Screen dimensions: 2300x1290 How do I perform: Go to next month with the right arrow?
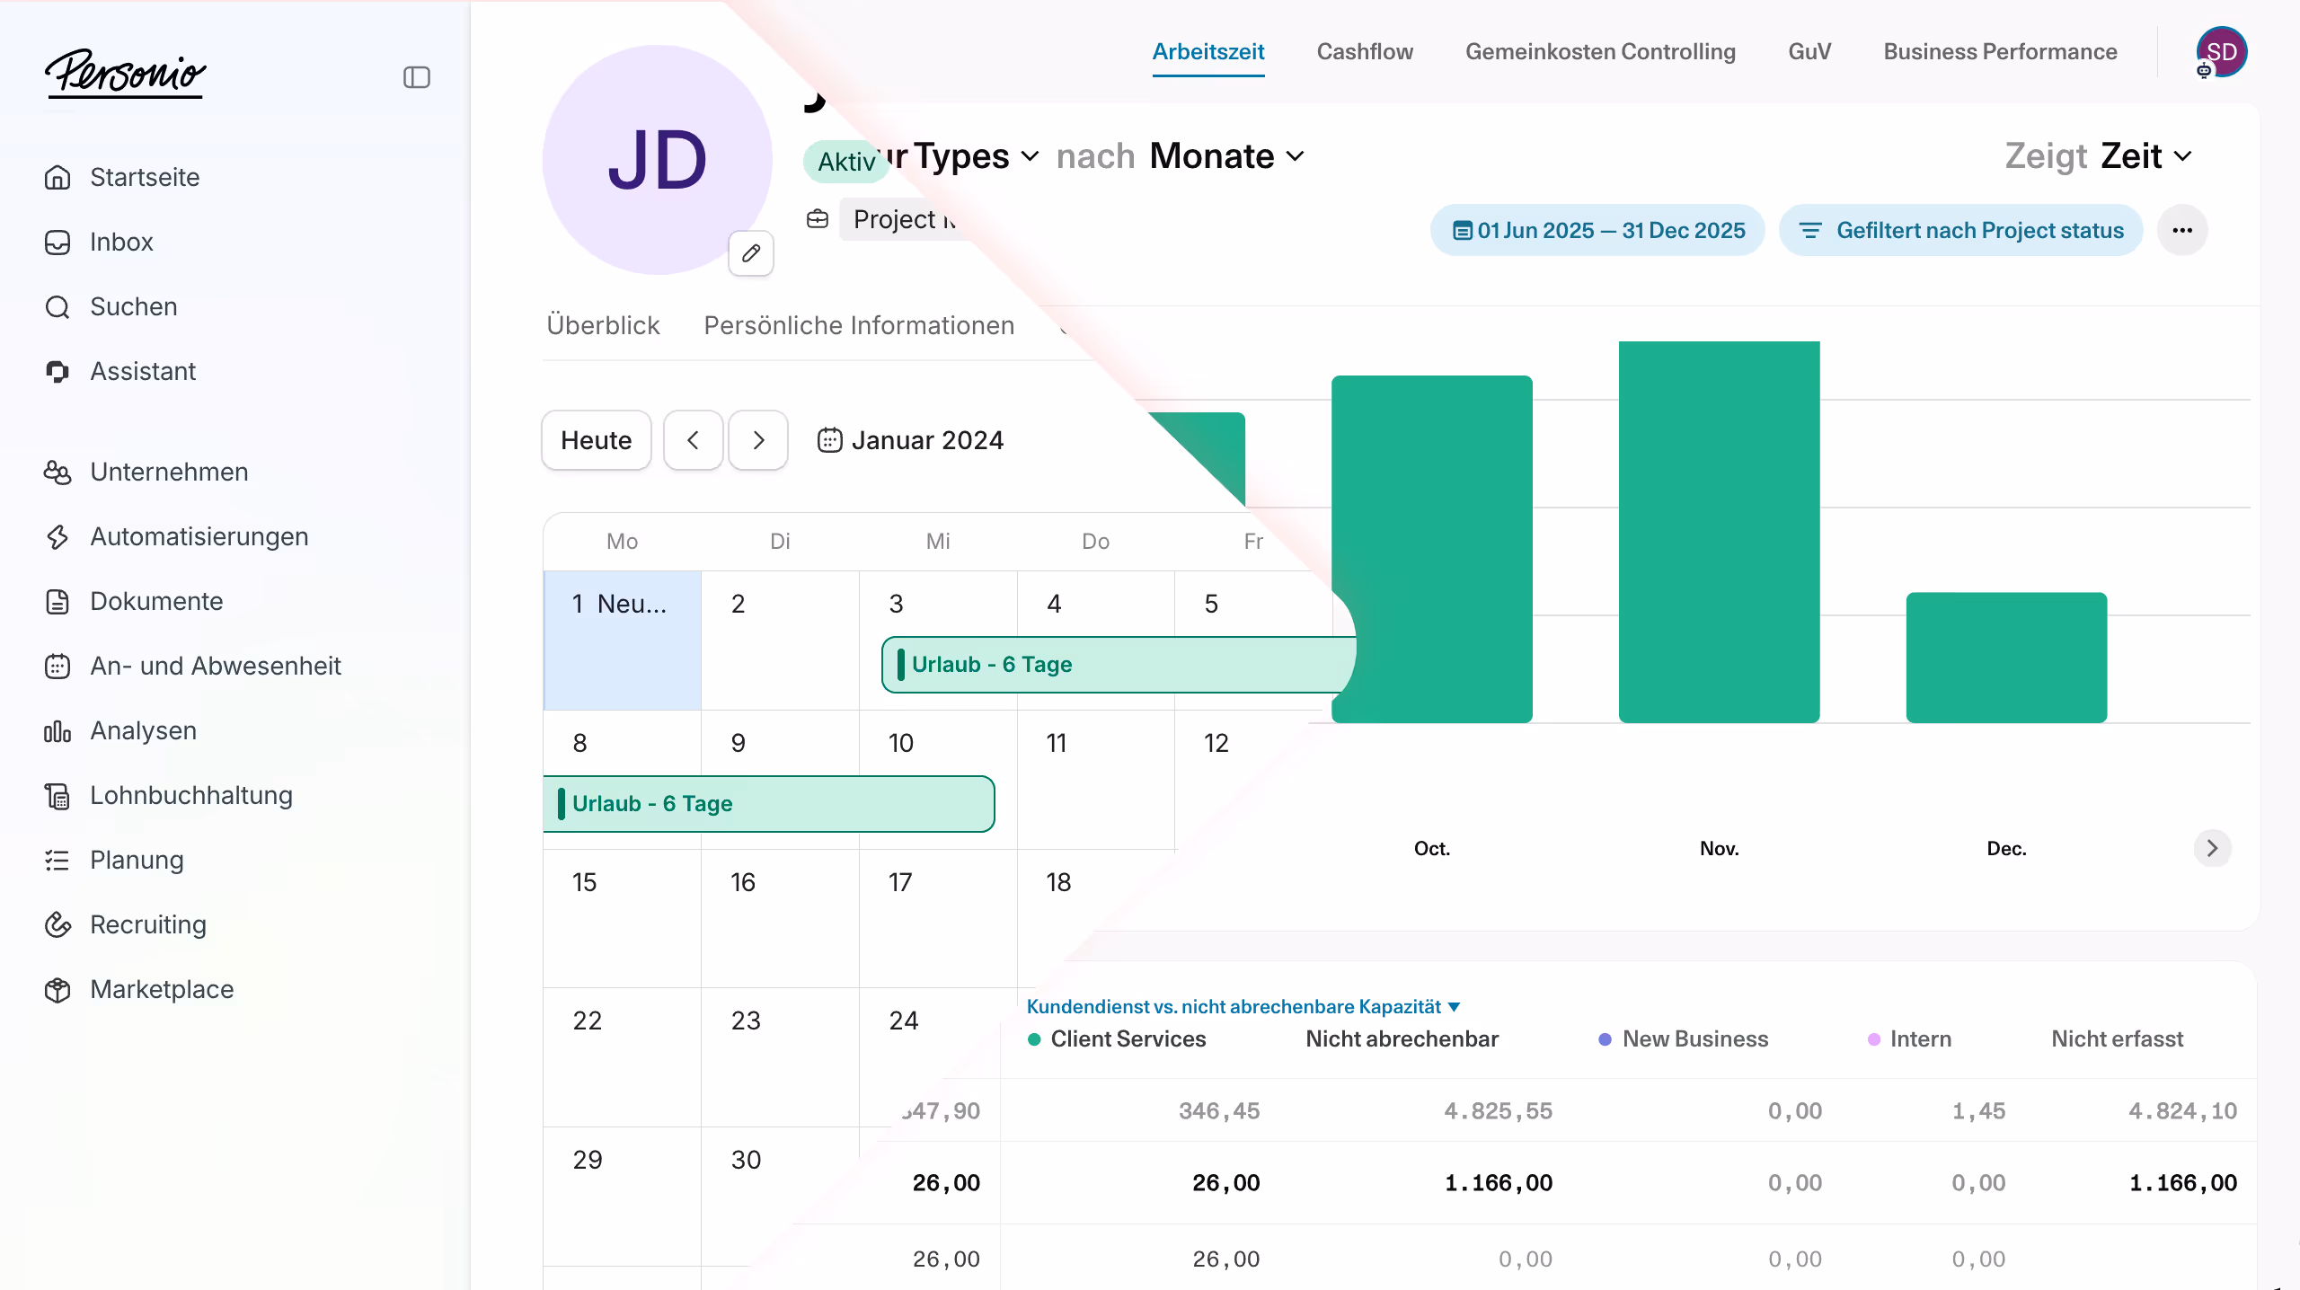coord(758,440)
